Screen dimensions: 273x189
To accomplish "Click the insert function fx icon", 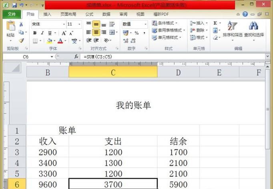I will 76,57.
